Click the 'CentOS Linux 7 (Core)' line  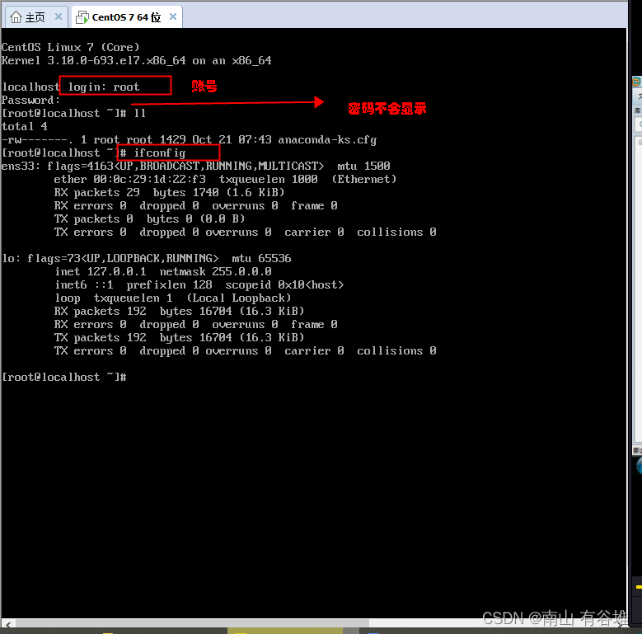pos(70,47)
